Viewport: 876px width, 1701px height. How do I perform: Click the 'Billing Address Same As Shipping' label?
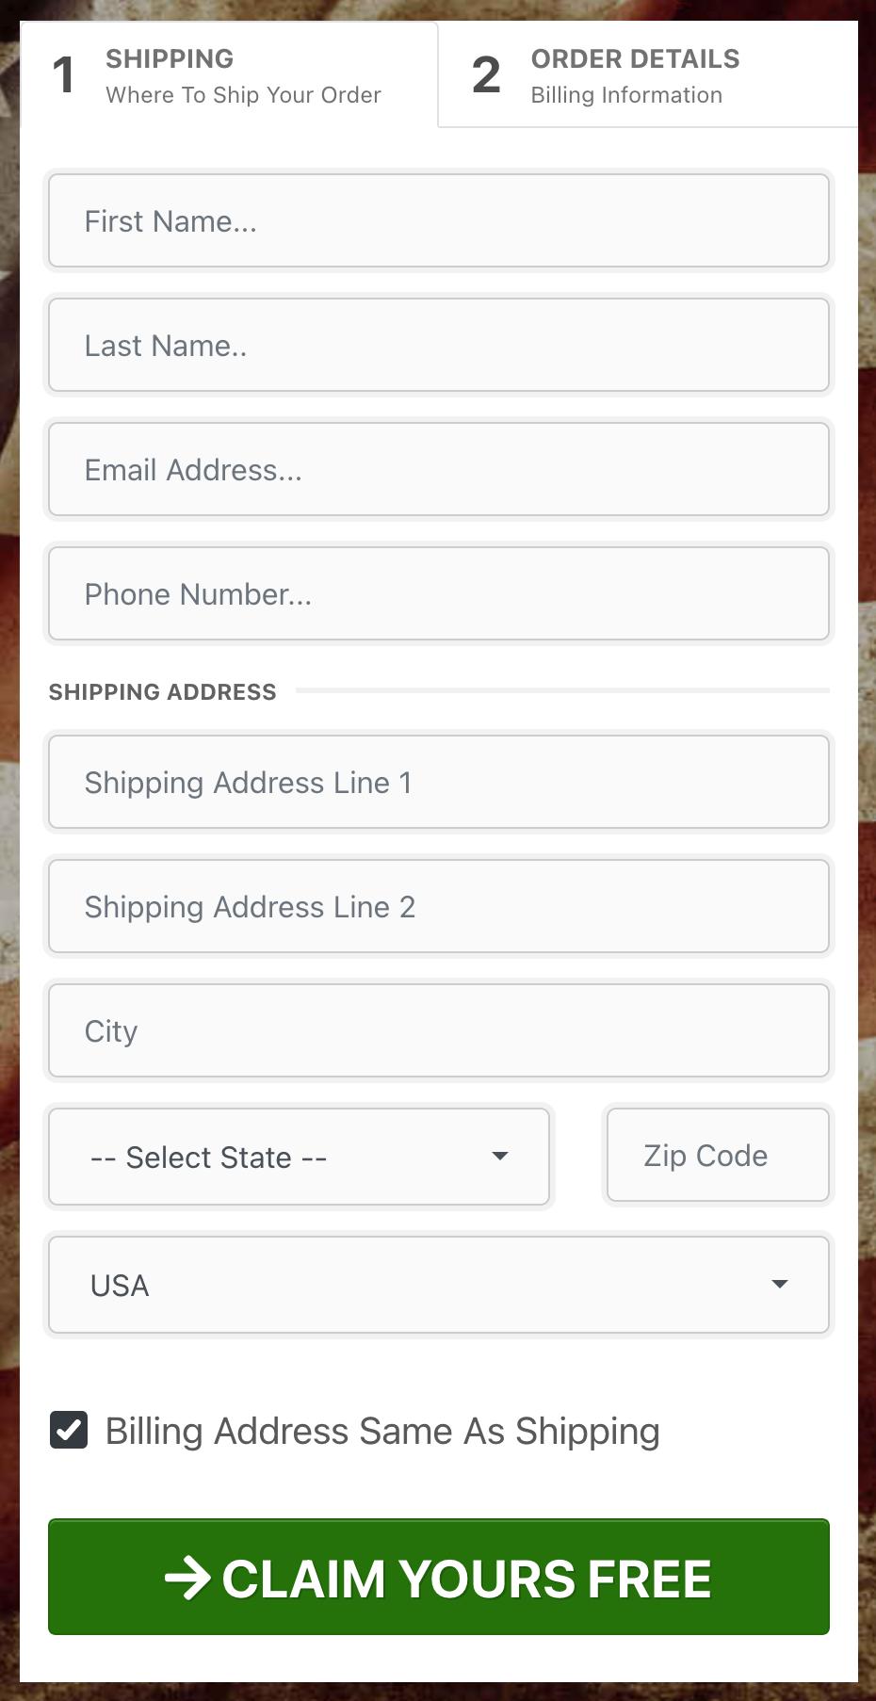(382, 1432)
